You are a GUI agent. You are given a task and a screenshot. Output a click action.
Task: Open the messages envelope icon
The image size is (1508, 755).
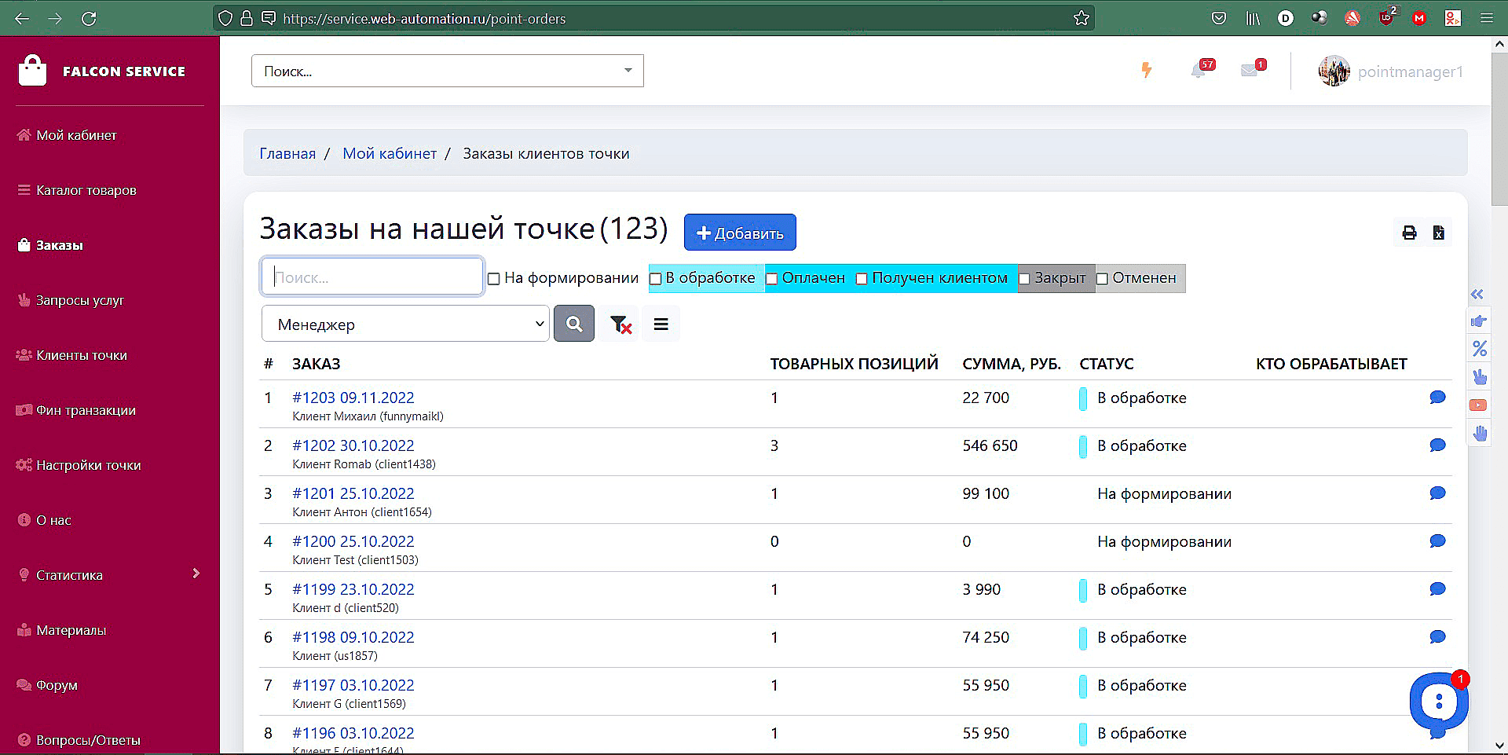click(1250, 71)
